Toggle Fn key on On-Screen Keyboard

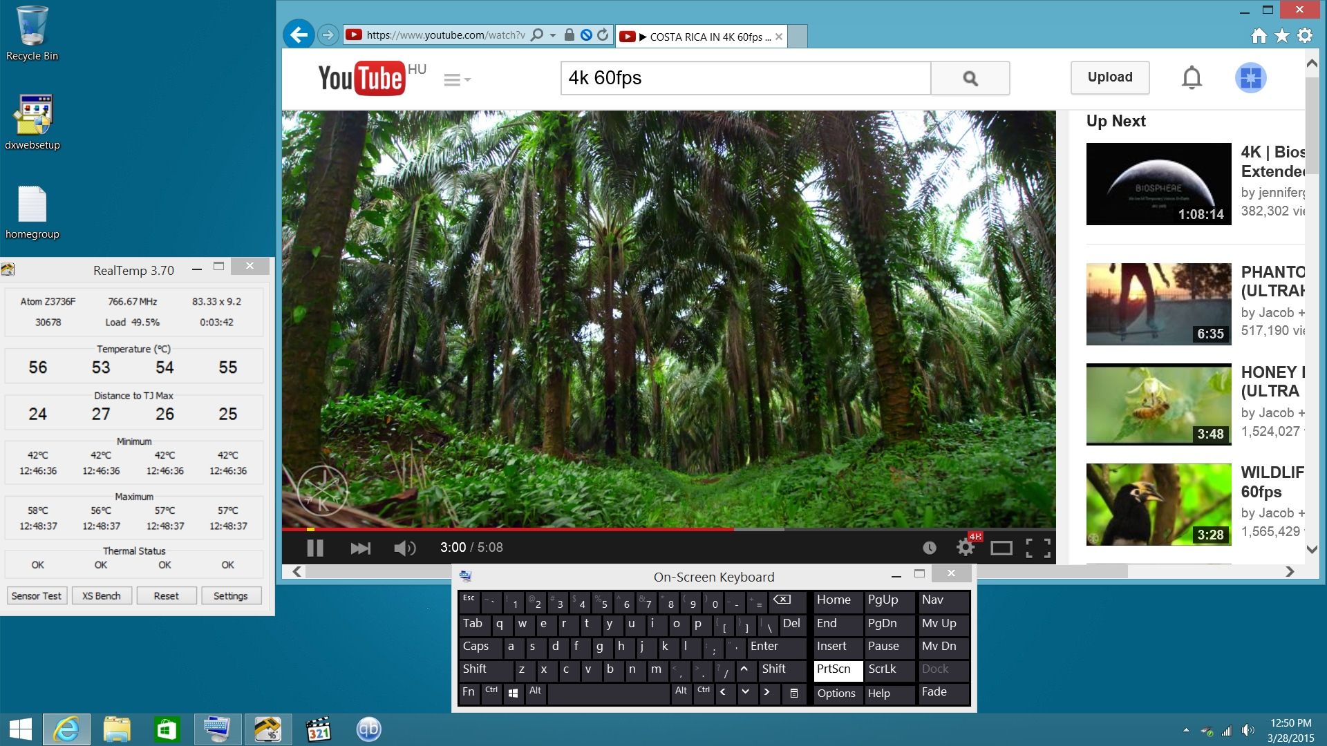[469, 693]
